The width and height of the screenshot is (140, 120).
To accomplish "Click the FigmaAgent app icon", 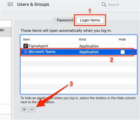I will (26, 46).
